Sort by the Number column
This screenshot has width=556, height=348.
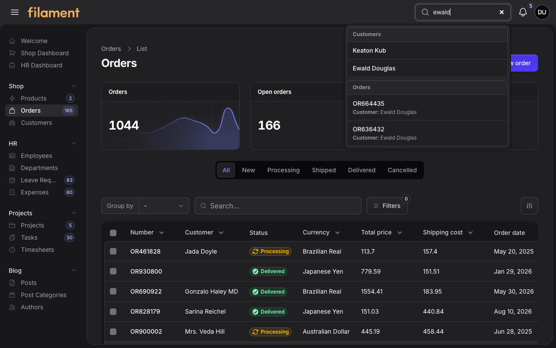(x=147, y=233)
